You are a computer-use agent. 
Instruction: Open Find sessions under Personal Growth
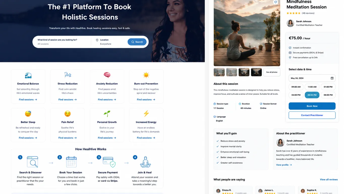(x=107, y=138)
